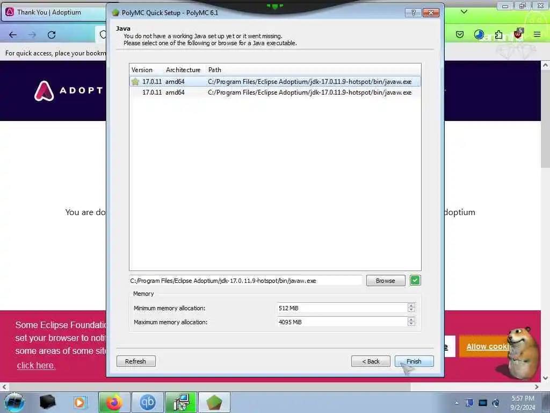Go back with the Back button

(x=371, y=361)
